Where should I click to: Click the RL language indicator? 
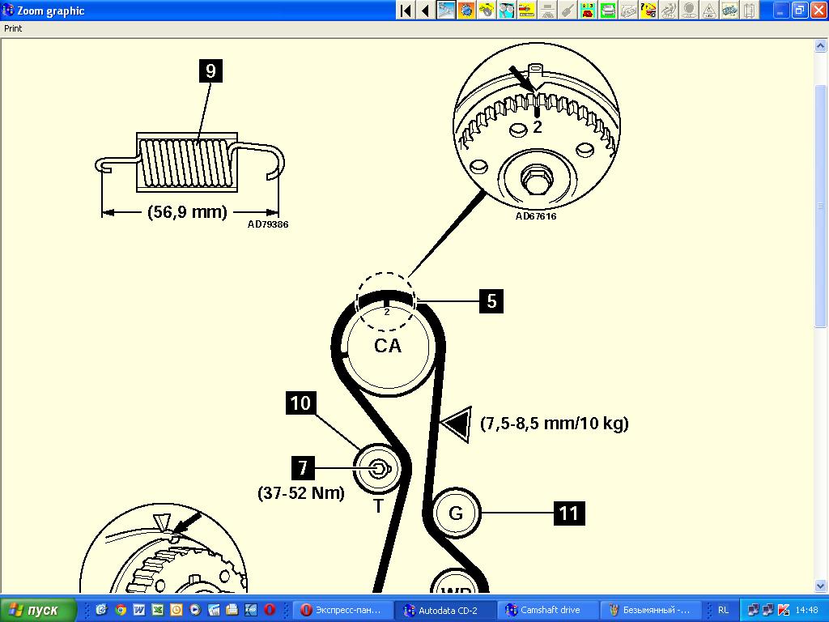723,610
